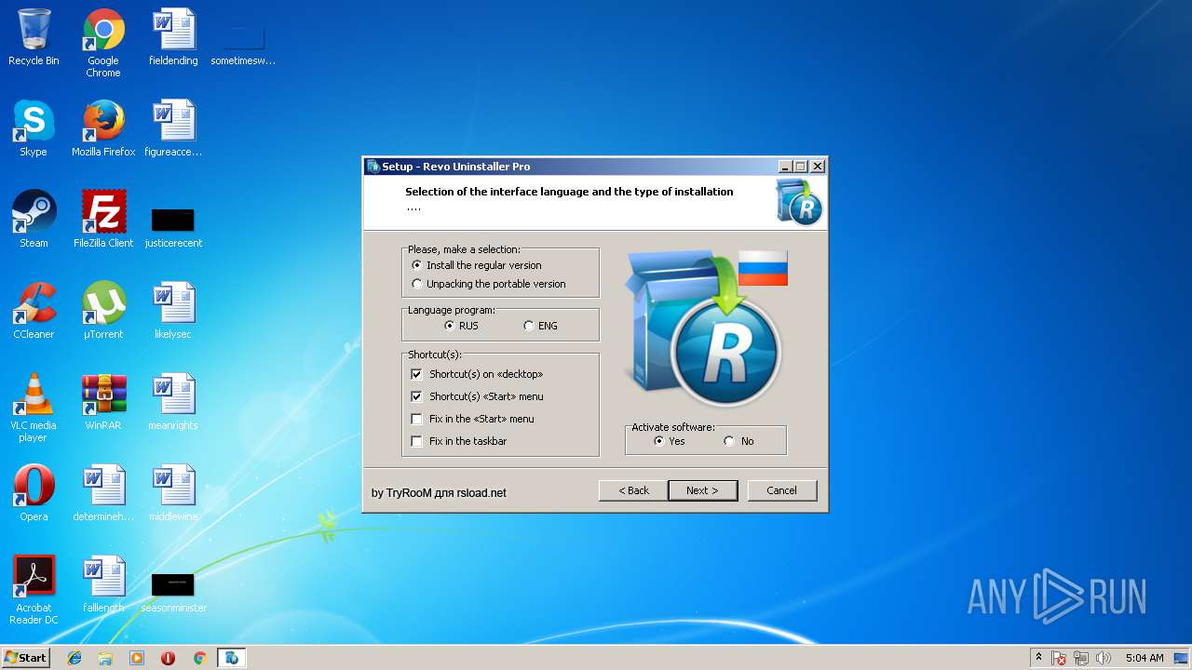Screen dimensions: 1192x670
Task: Choose ENG program language
Action: tap(540, 326)
